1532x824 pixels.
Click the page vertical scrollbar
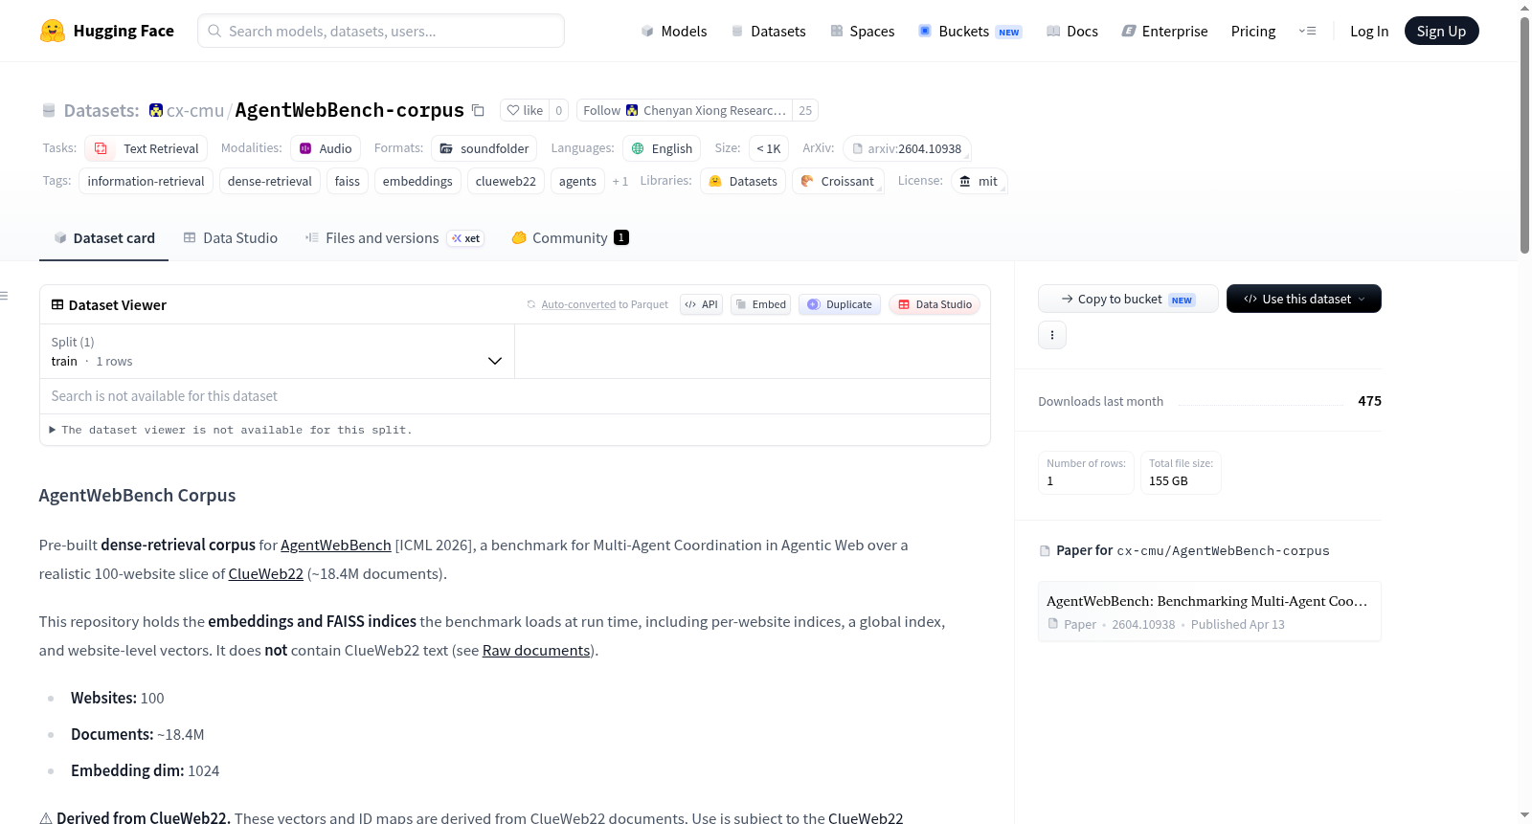tap(1524, 134)
